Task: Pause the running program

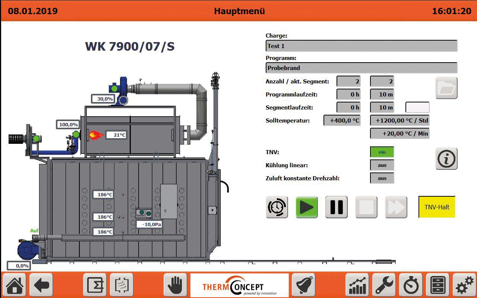Action: tap(336, 207)
